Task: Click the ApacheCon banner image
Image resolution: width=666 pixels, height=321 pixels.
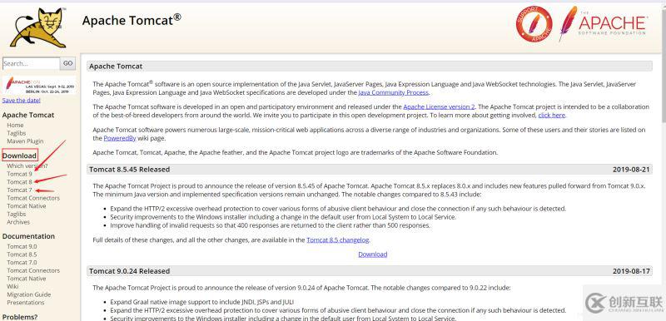Action: tap(38, 85)
